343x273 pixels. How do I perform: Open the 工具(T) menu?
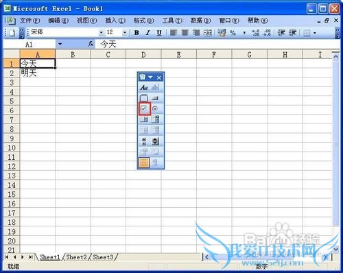pyautogui.click(x=172, y=21)
